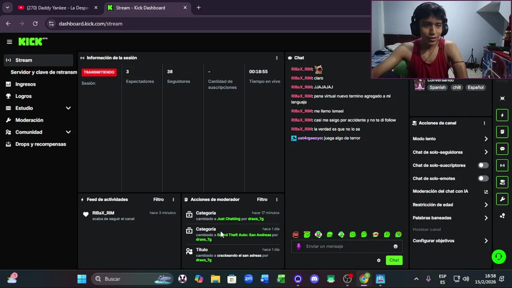Viewport: 512px width, 288px height.
Task: Expand the Comunidad sidebar section
Action: [38, 132]
